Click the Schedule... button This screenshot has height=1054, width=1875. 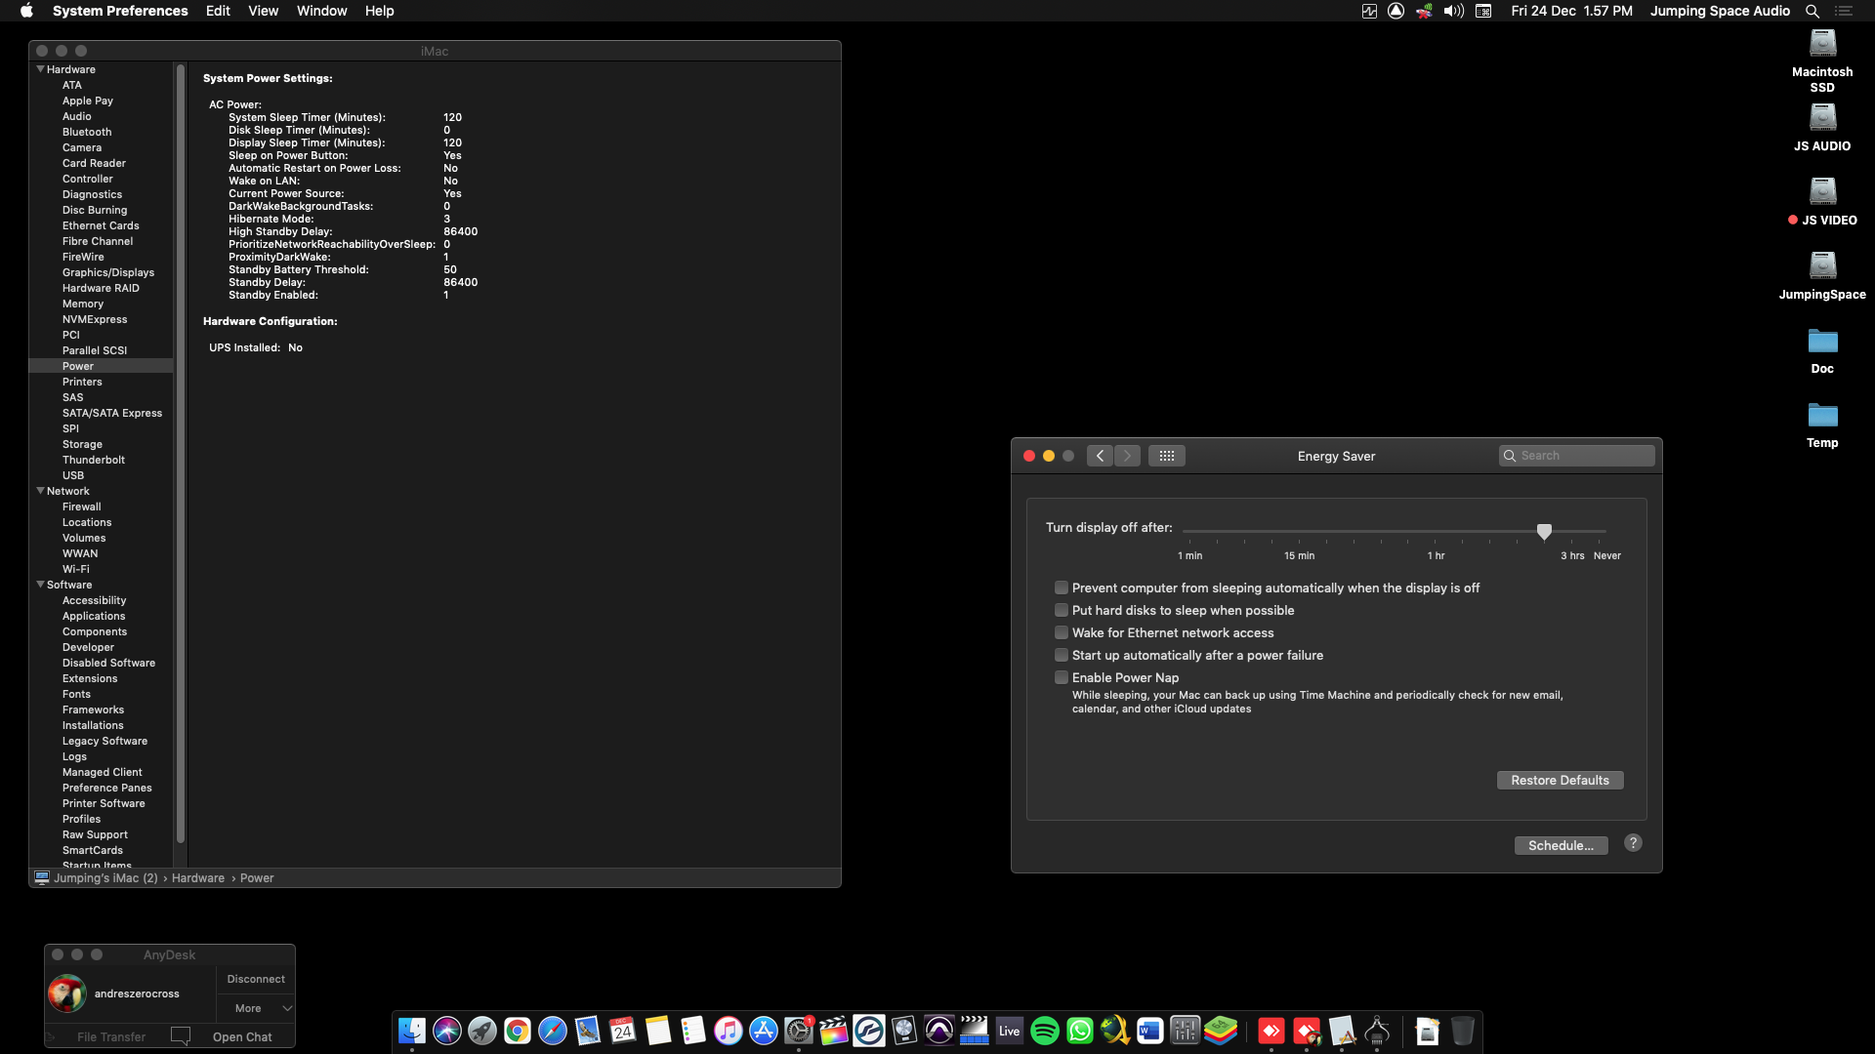pyautogui.click(x=1560, y=845)
